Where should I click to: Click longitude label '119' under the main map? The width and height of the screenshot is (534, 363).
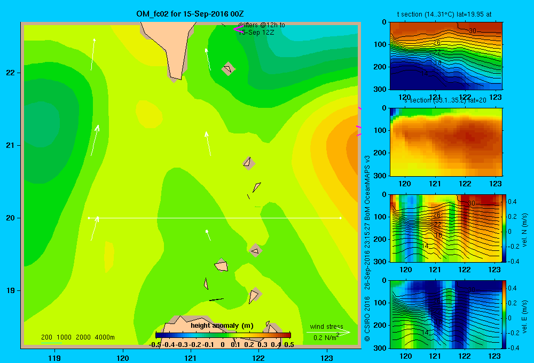54,358
